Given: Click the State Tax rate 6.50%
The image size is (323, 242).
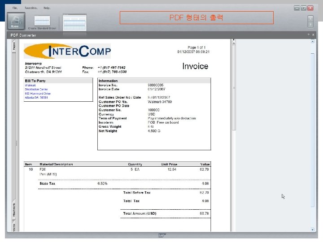Looking at the screenshot, I should [102, 183].
